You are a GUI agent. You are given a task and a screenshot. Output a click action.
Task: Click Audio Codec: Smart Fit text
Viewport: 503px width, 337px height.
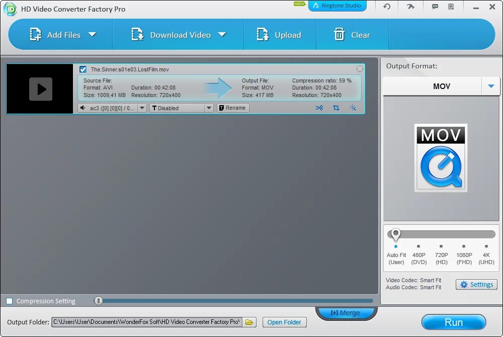point(413,287)
